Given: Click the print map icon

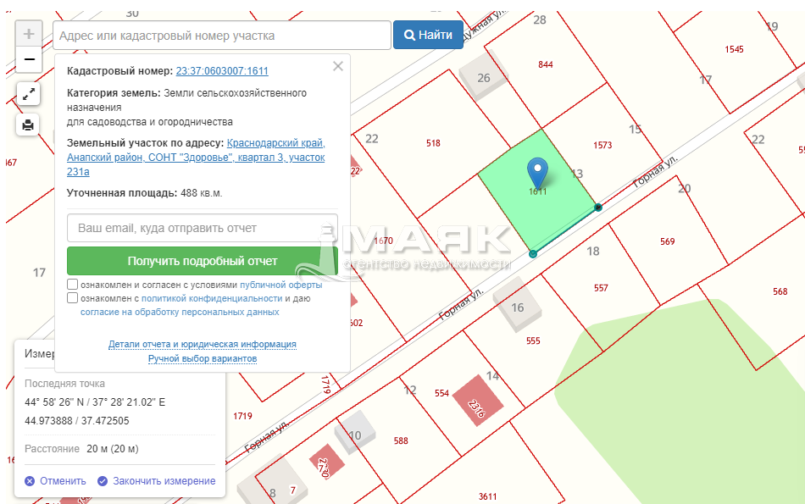Looking at the screenshot, I should (29, 125).
